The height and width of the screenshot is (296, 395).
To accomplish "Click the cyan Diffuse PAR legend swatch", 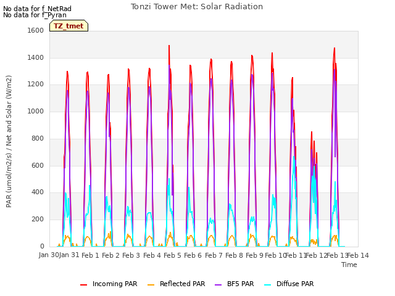I will [267, 285].
